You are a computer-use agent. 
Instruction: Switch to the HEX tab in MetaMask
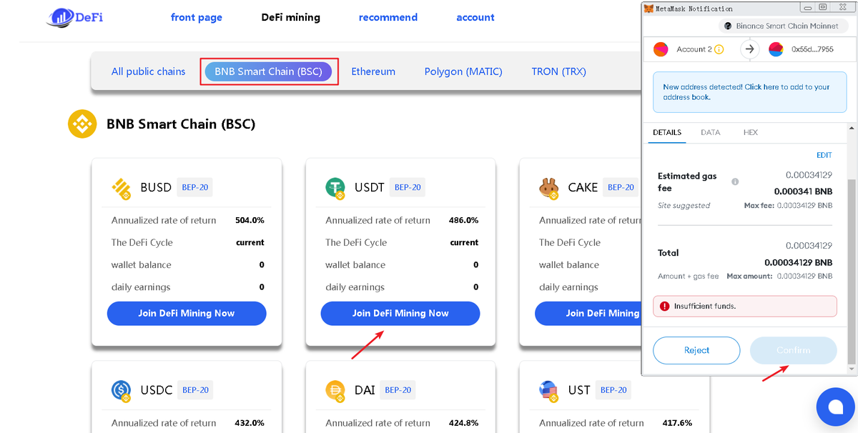pyautogui.click(x=751, y=132)
